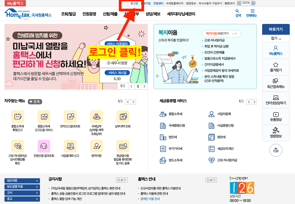Collapse the 바로가기 panel with 접기

coord(276,38)
